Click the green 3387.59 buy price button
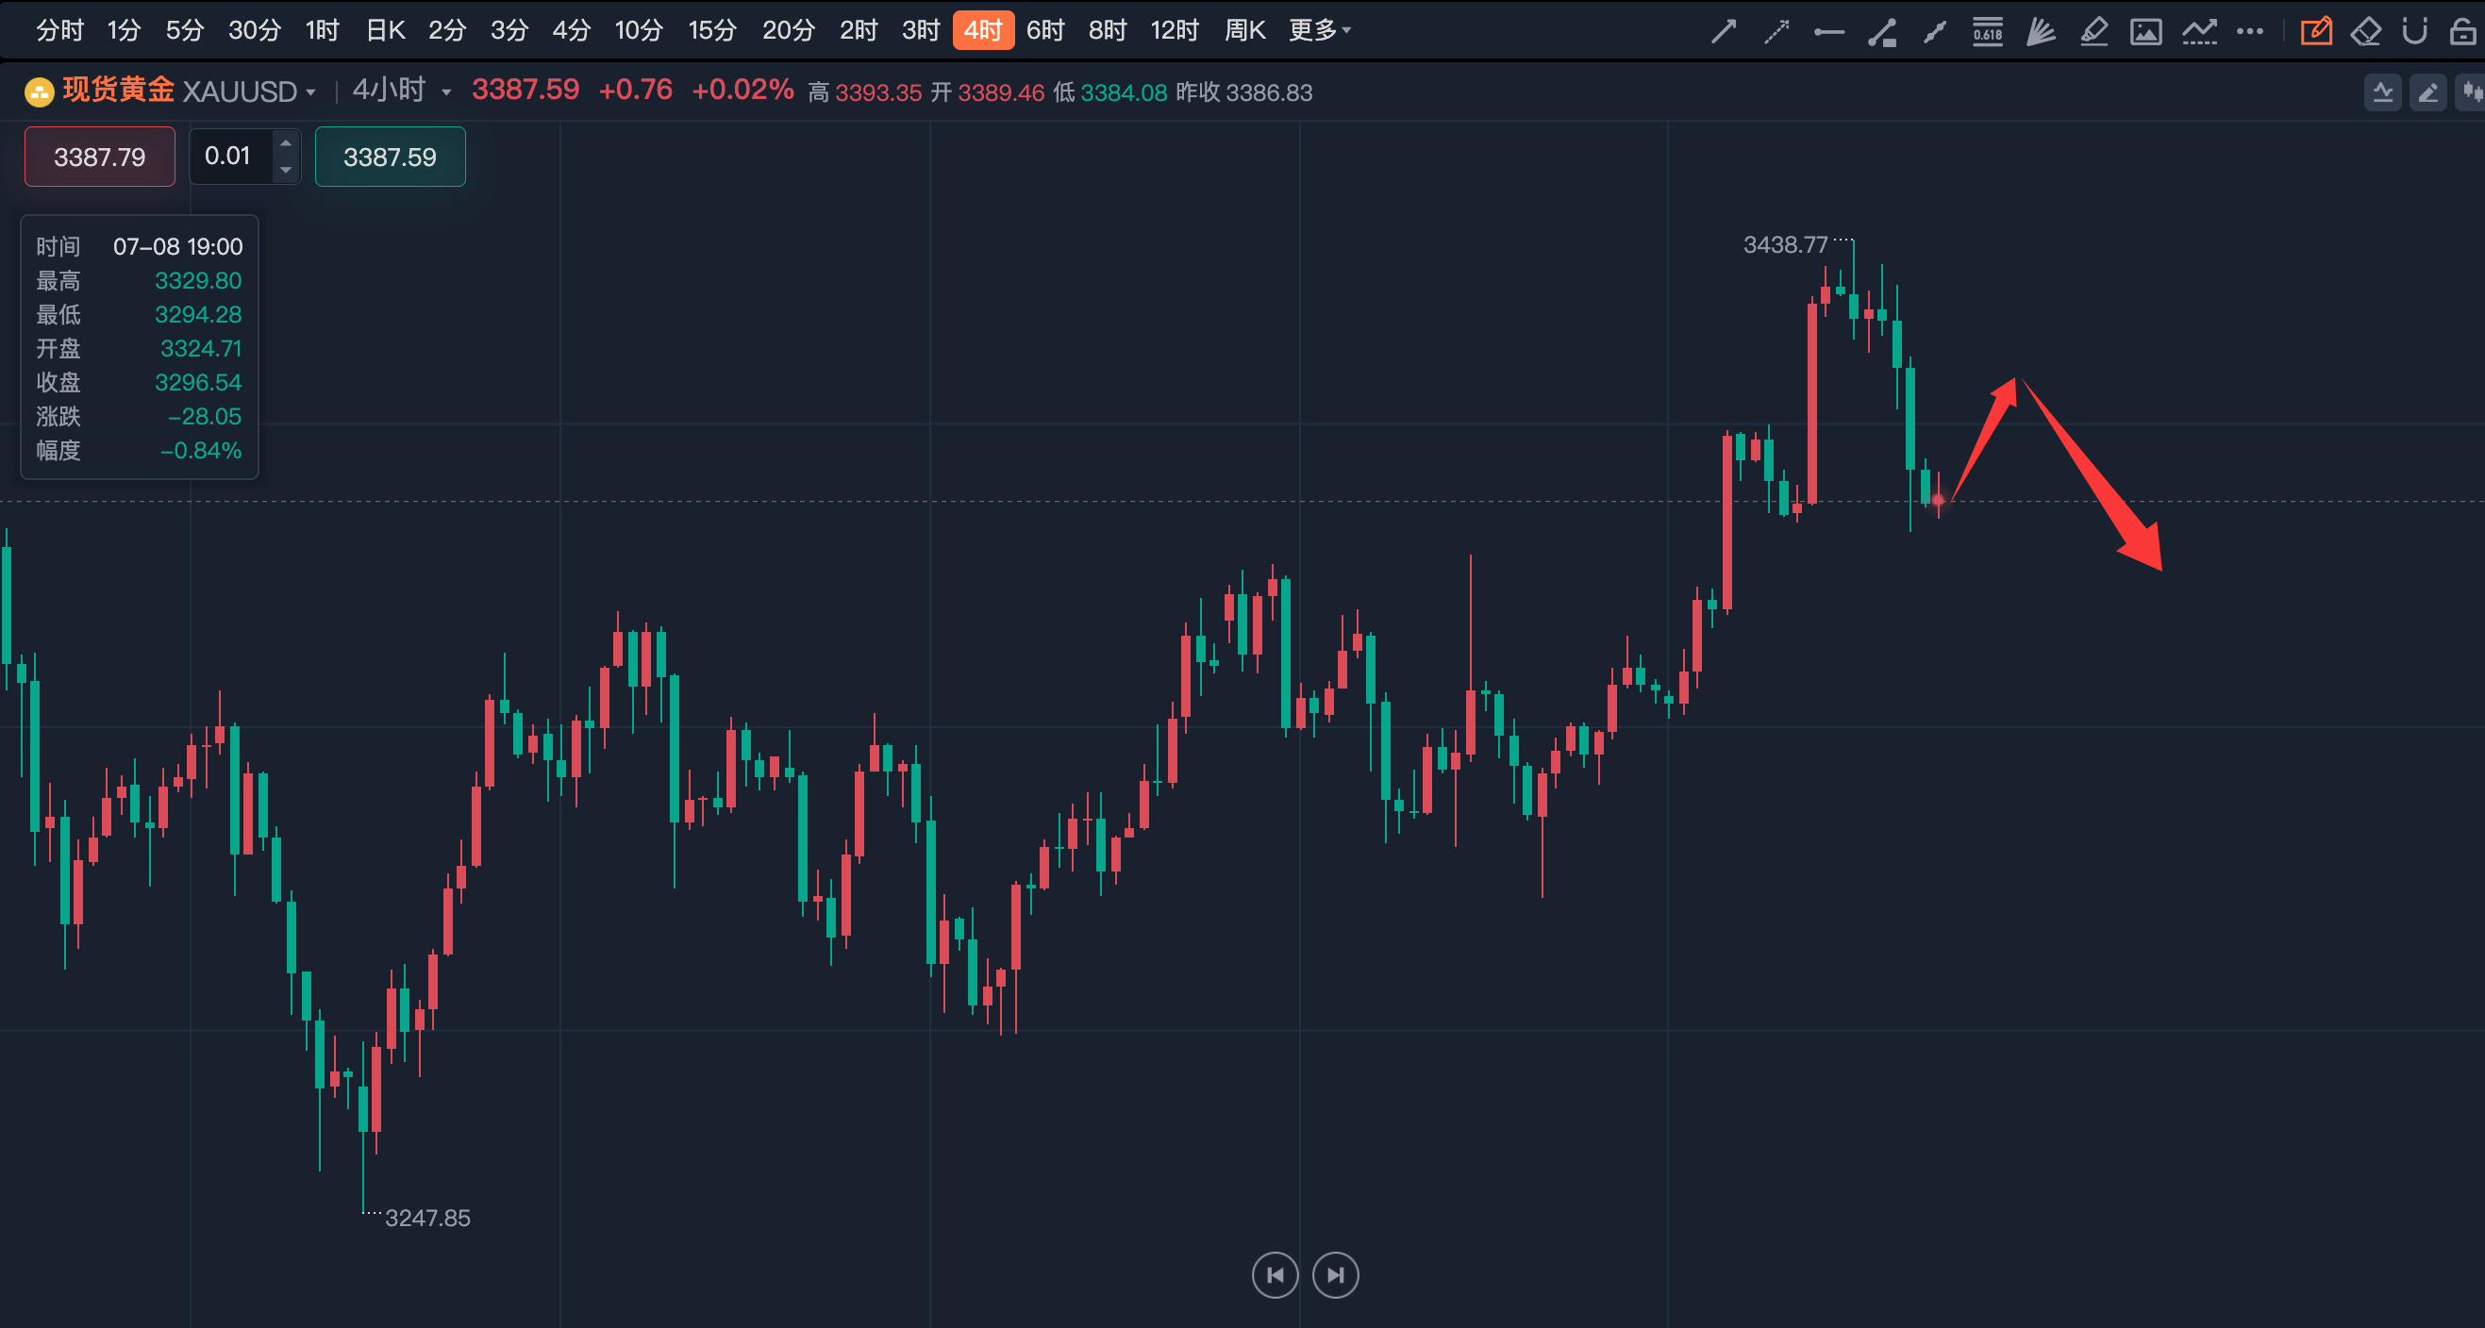The height and width of the screenshot is (1328, 2485). click(390, 157)
